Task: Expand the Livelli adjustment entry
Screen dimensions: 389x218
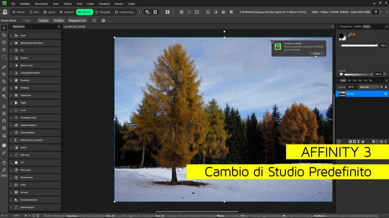Action: point(11,36)
